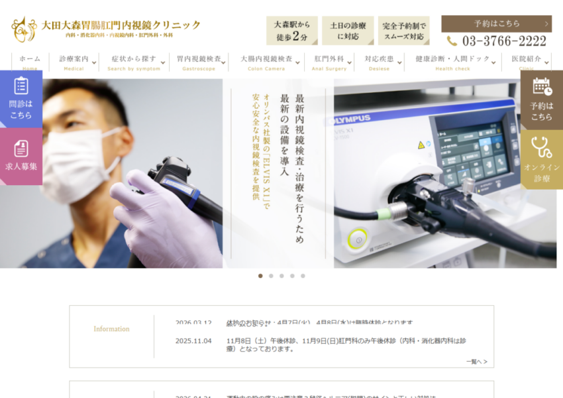Select the second slider dot

pos(271,276)
